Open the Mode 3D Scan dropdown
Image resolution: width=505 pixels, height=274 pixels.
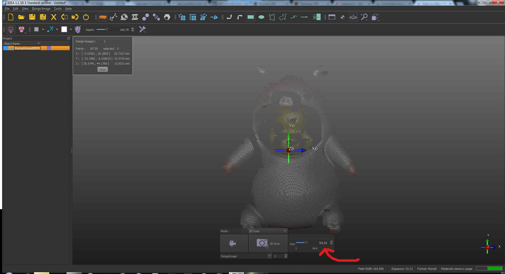(268, 231)
